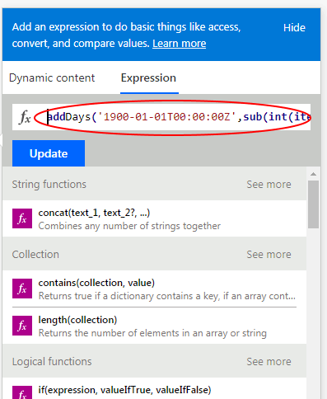Click the fx symbol in expression box
The height and width of the screenshot is (399, 327).
coord(25,117)
